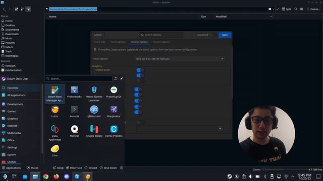This screenshot has height=181, width=323.
Task: Open Cemu (Proton) icon
Action: [x=114, y=131]
